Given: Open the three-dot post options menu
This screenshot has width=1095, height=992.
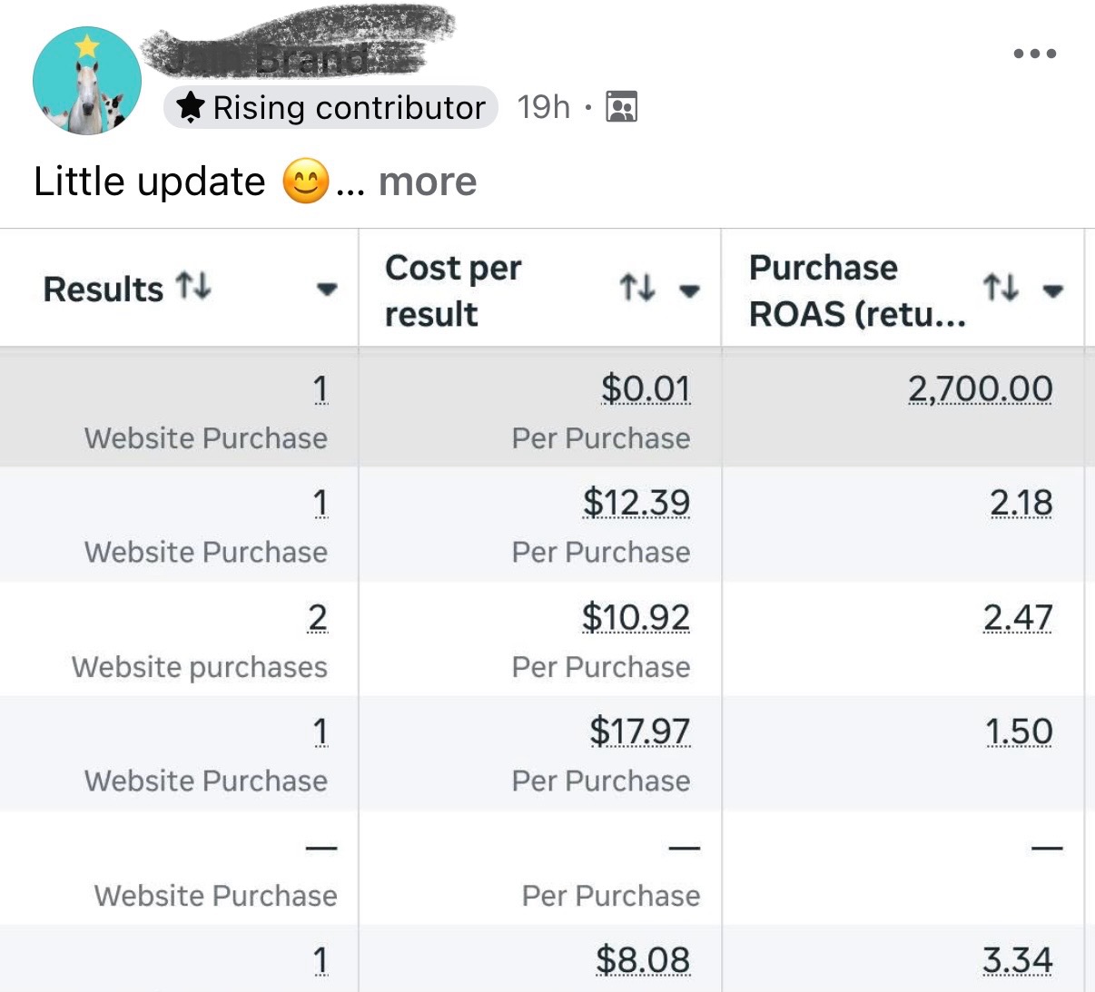Looking at the screenshot, I should coord(1034,54).
